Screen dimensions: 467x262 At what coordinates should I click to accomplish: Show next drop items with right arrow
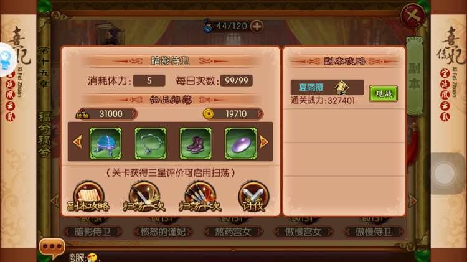point(263,142)
